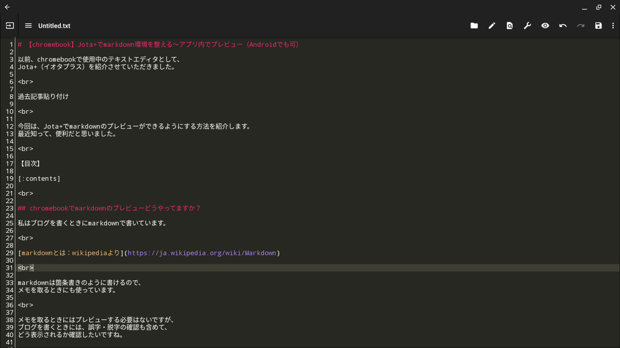The image size is (620, 348).
Task: Open the wrench tools icon
Action: pyautogui.click(x=527, y=25)
